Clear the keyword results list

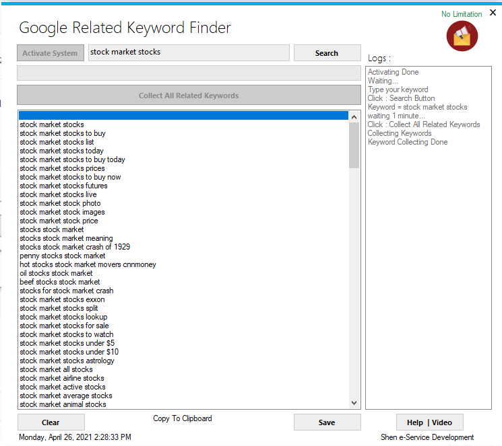(51, 422)
